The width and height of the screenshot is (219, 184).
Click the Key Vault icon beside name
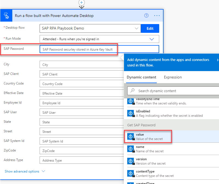point(131,149)
